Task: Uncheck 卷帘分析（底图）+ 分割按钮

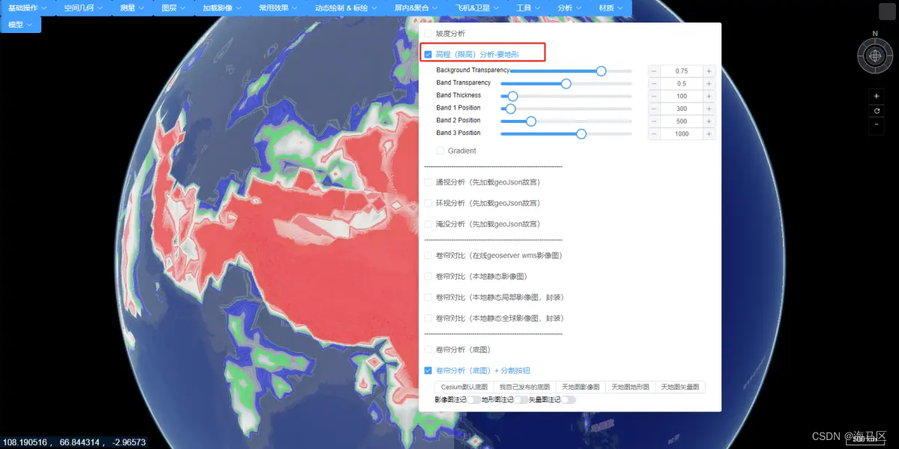Action: click(x=428, y=370)
